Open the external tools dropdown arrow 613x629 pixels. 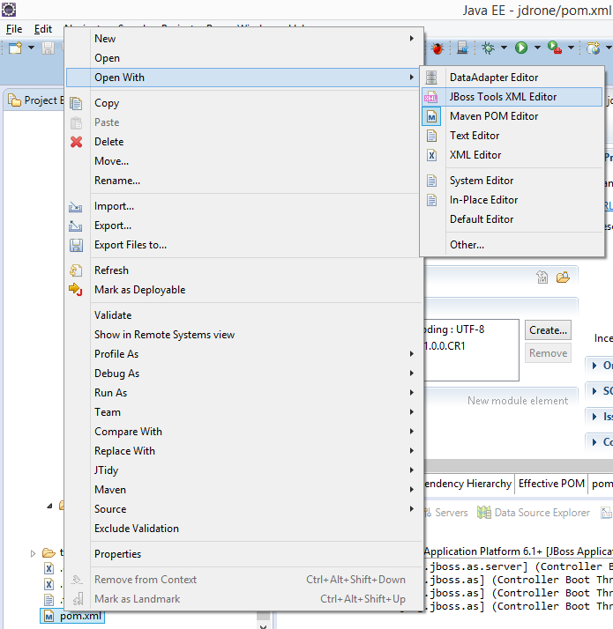(571, 48)
